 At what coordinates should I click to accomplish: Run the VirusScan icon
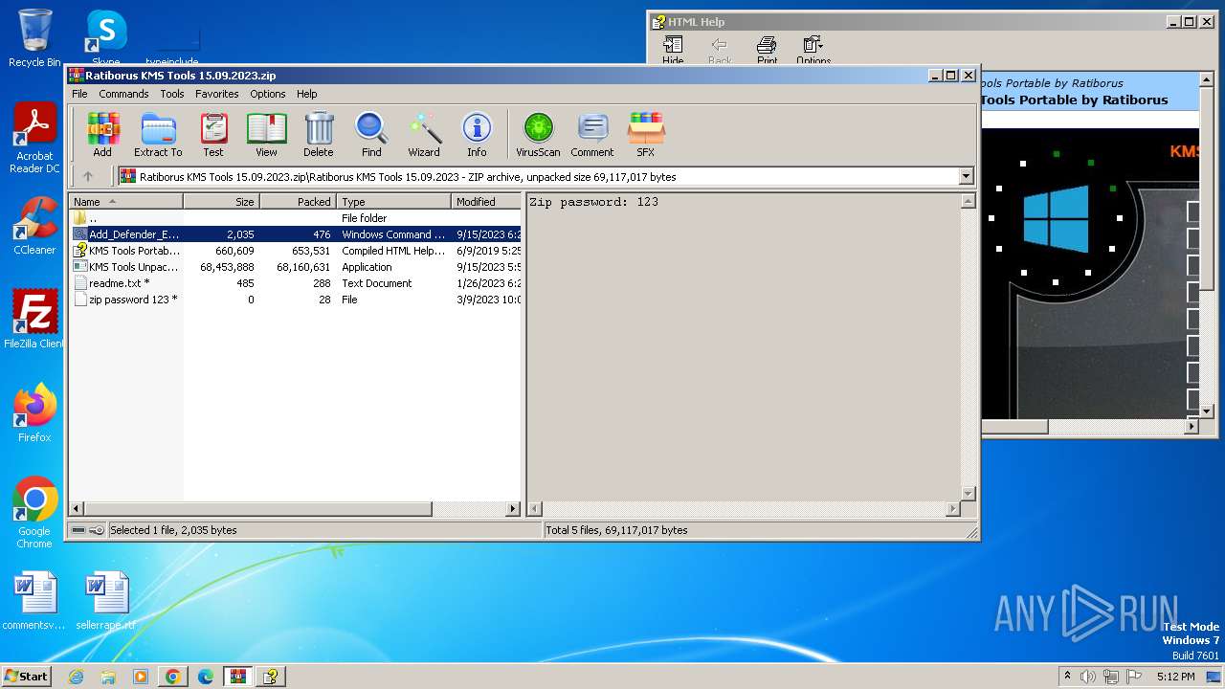coord(538,134)
